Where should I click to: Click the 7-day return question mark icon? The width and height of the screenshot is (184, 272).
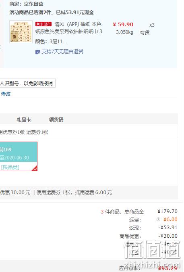point(37,52)
